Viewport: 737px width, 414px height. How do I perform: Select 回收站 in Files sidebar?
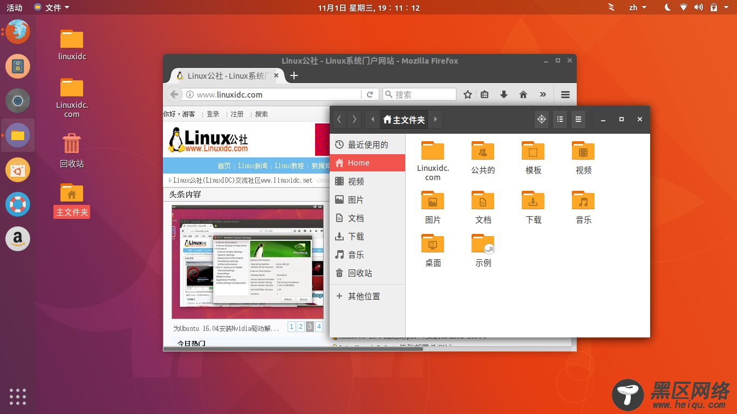367,273
